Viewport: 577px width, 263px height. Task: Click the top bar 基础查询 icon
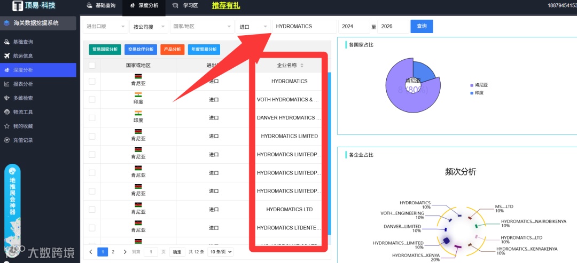point(89,5)
